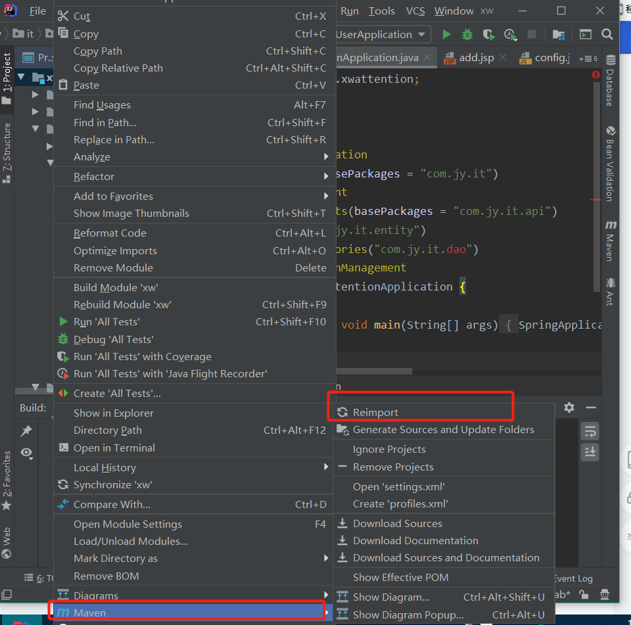Expand the Mark Directory as submenu
This screenshot has width=631, height=625.
pos(326,559)
